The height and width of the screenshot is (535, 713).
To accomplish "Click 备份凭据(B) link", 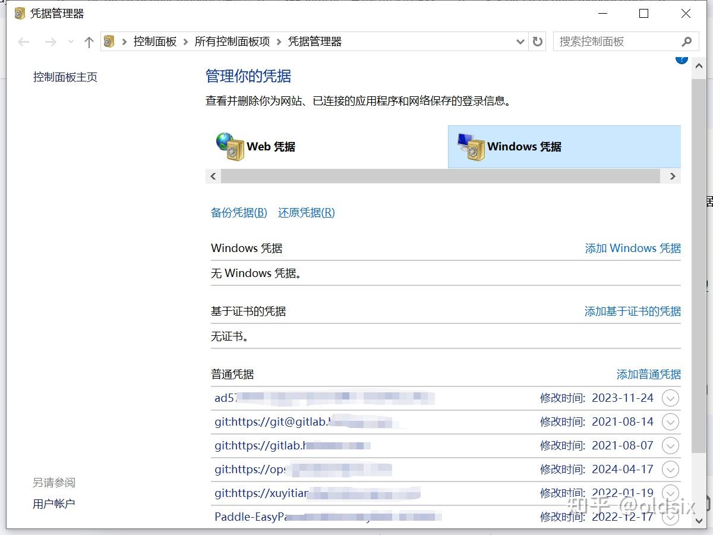I will coord(239,213).
